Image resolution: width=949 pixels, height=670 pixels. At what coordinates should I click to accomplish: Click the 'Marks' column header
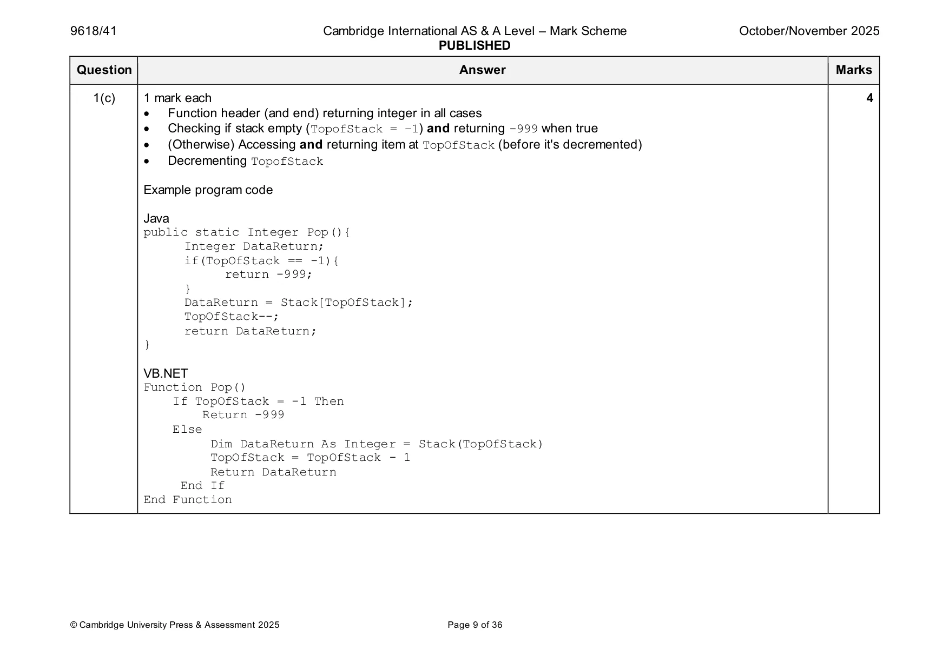(854, 70)
